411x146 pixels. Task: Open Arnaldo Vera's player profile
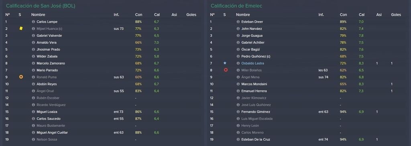point(47,43)
